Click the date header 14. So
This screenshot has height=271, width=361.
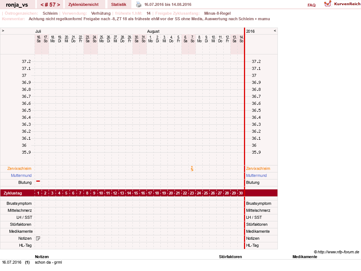[241, 39]
